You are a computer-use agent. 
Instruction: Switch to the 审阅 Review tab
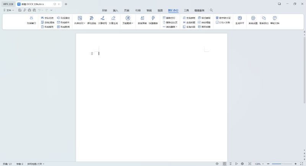pyautogui.click(x=149, y=10)
